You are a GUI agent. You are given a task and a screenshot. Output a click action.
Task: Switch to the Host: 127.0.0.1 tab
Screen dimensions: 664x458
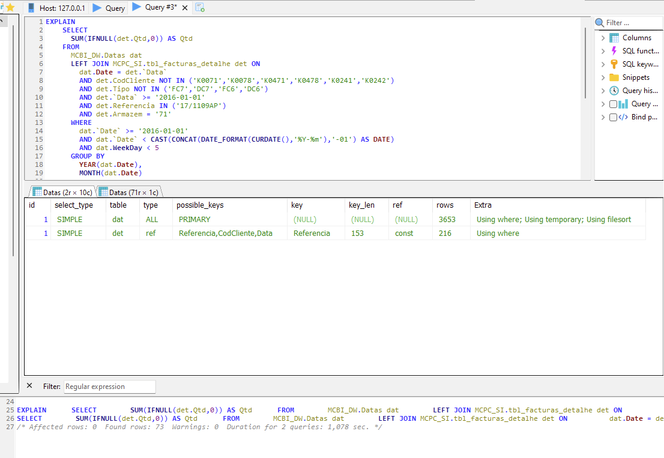pyautogui.click(x=56, y=8)
